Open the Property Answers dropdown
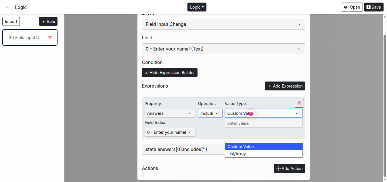The height and width of the screenshot is (182, 387). click(170, 113)
